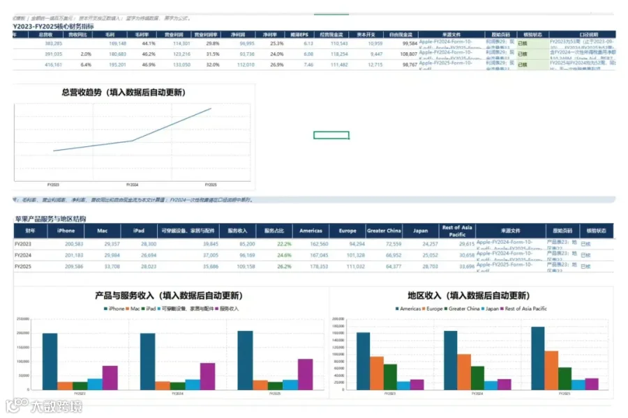Screen dimensions: 628x418
Task: Click the net income cell 112,010
Action: pyautogui.click(x=246, y=65)
